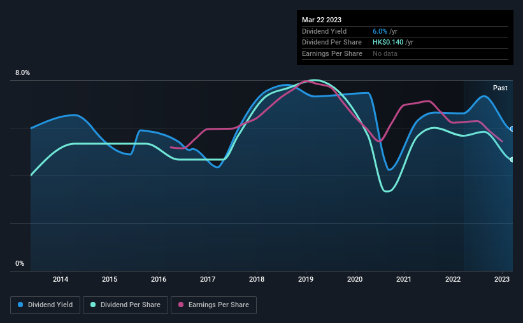
Task: Toggle the Dividend Per Share legend series
Action: click(x=125, y=305)
